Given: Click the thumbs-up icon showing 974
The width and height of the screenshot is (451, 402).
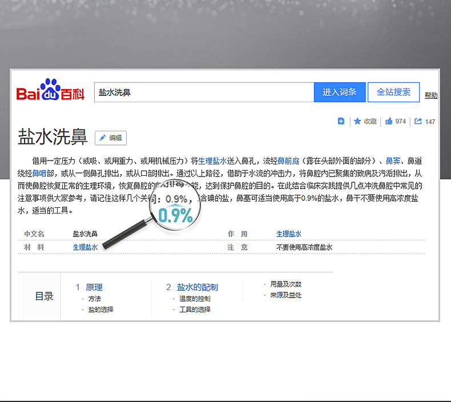Looking at the screenshot, I should click(x=389, y=121).
